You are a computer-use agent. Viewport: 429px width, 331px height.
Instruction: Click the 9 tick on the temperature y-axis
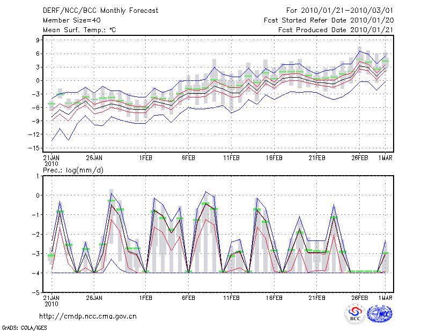[x=38, y=40]
